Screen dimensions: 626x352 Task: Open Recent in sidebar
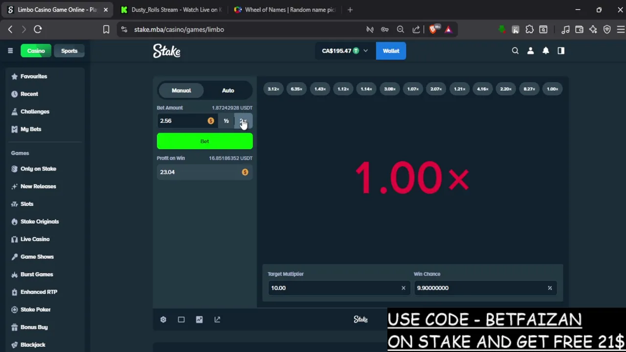tap(29, 94)
